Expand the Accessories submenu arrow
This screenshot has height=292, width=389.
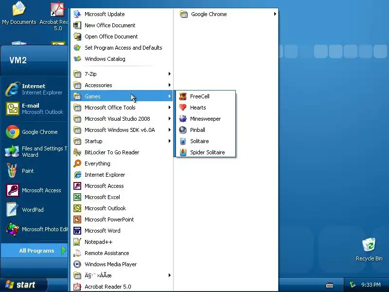169,85
